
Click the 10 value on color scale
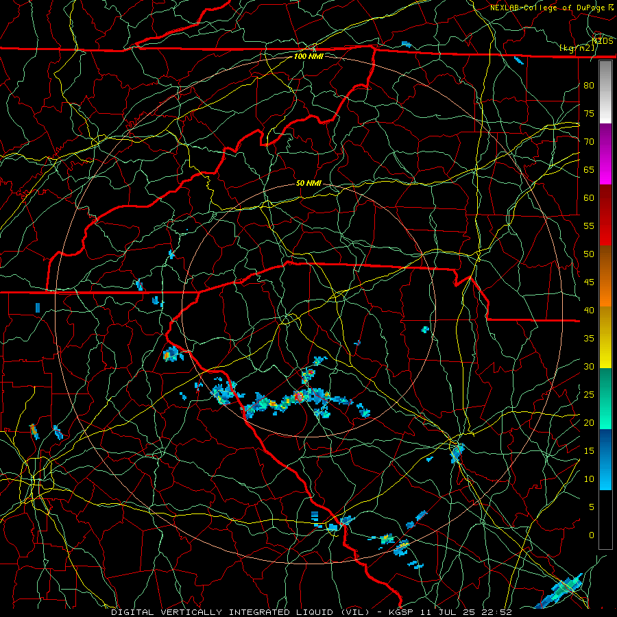click(589, 479)
